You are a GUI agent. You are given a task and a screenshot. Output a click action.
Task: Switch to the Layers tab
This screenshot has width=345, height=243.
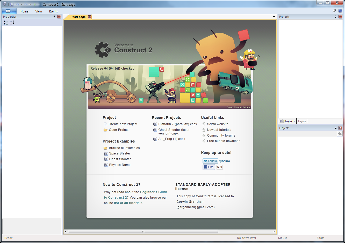302,121
